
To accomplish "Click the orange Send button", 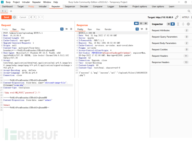I will coord(6,17).
